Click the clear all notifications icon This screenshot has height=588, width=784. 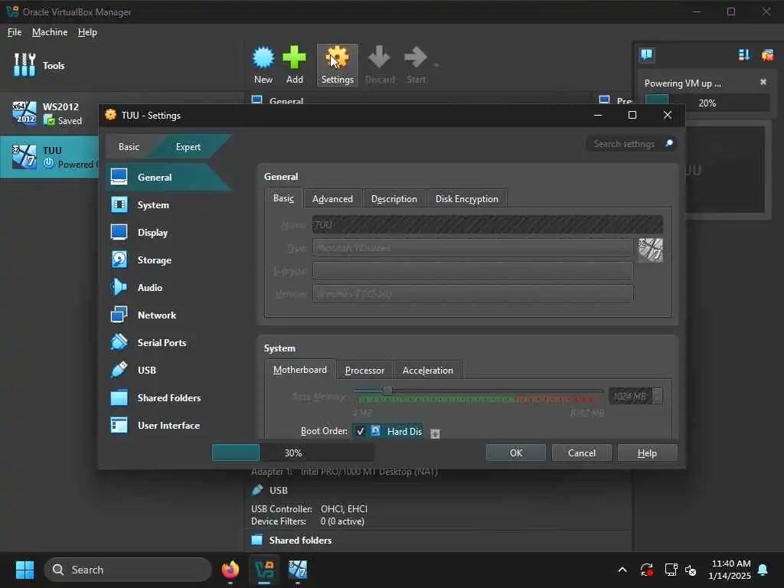coord(767,54)
